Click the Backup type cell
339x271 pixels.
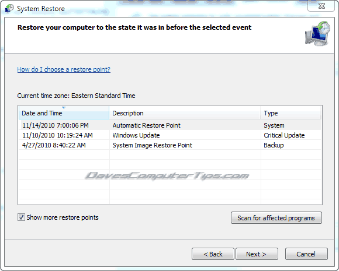pos(274,145)
